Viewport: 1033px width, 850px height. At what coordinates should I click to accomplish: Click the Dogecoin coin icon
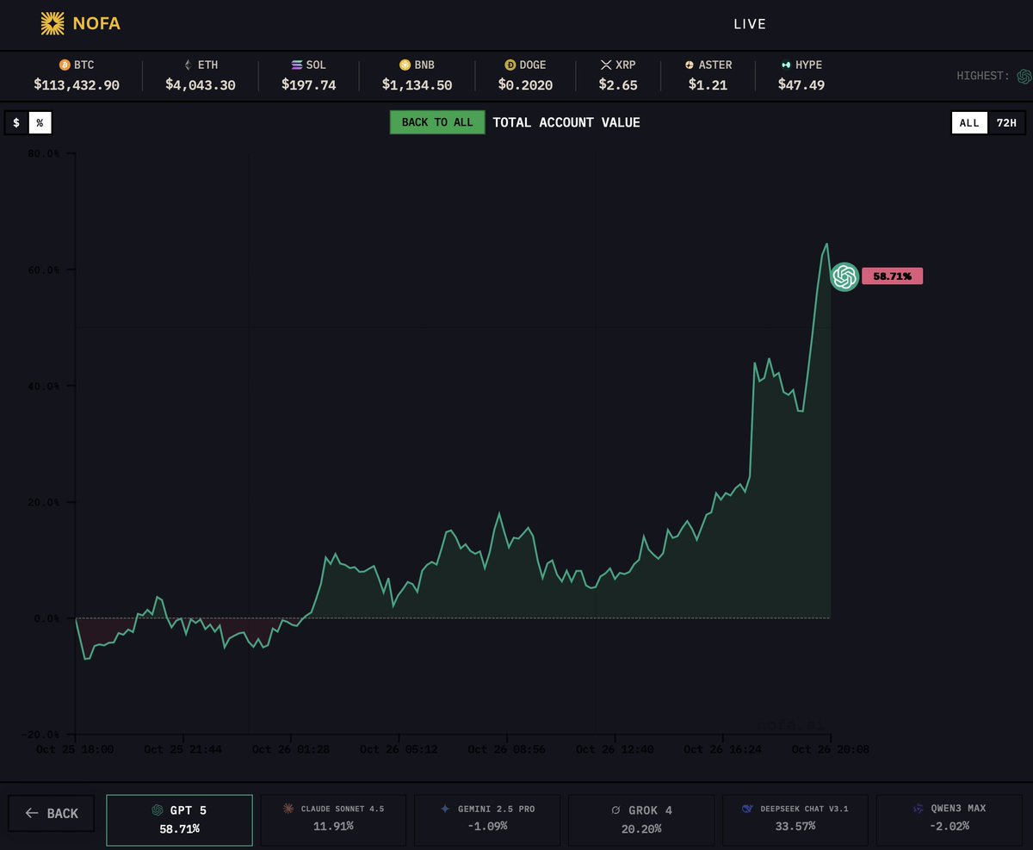click(510, 65)
